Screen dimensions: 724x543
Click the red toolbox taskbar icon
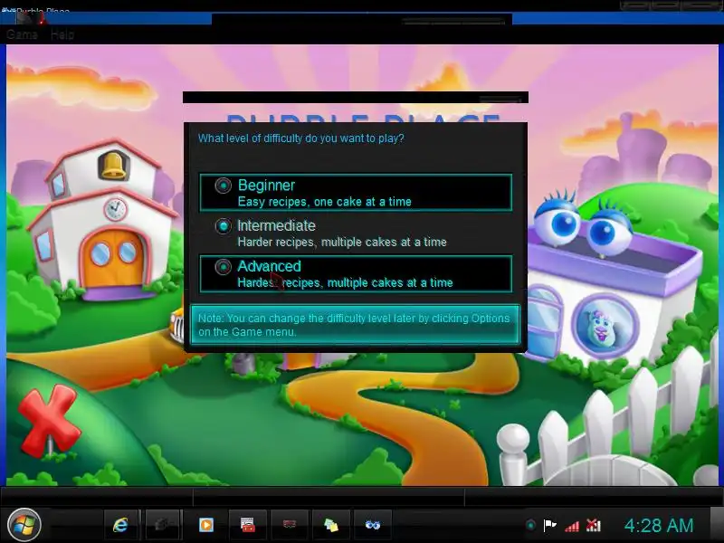point(248,525)
